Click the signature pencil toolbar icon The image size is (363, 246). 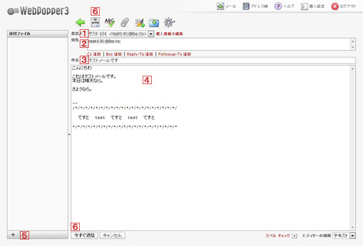[x=140, y=23]
